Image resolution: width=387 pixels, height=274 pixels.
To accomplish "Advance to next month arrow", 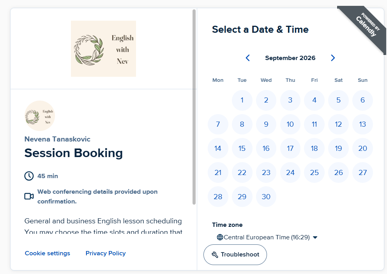I will tap(333, 58).
